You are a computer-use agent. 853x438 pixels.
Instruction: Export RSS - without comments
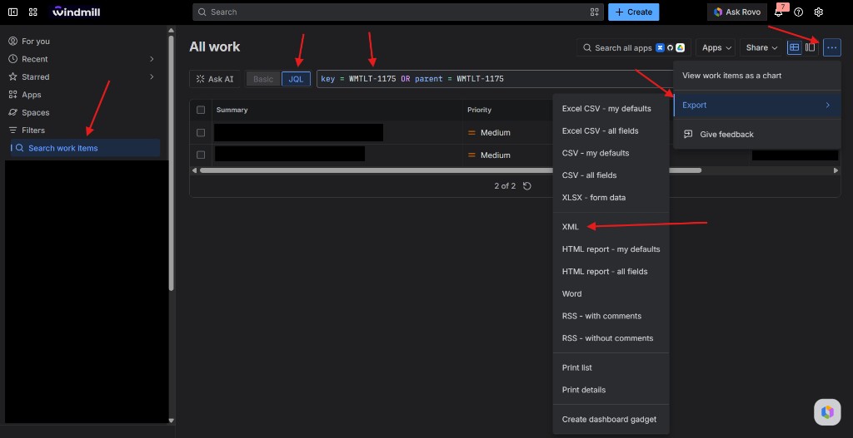click(x=611, y=338)
